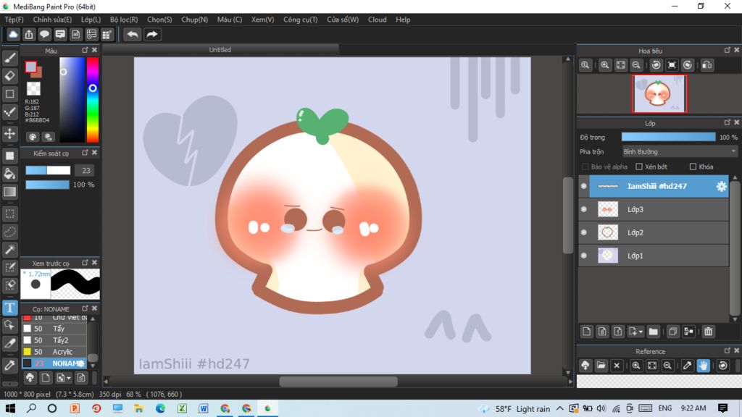The width and height of the screenshot is (742, 417).
Task: Select hand tool in Reference panel
Action: point(703,366)
